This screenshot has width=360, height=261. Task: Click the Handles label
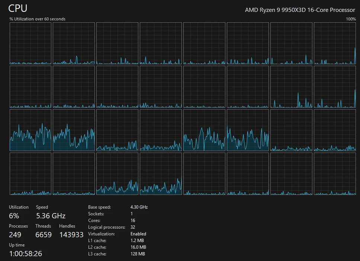(x=67, y=226)
